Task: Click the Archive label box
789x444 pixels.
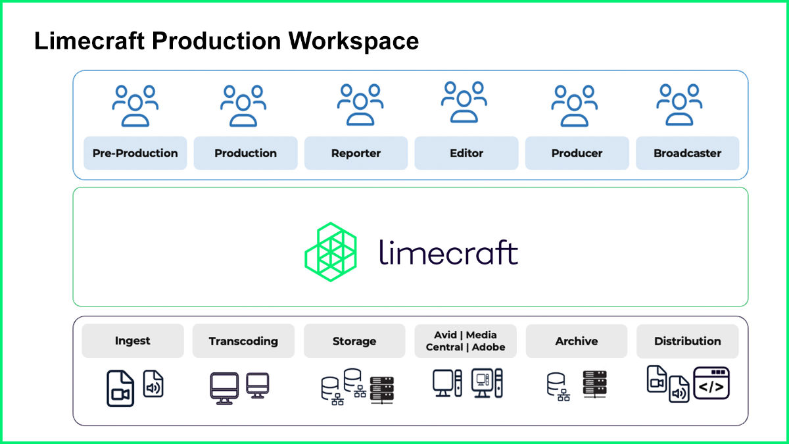Action: 577,341
